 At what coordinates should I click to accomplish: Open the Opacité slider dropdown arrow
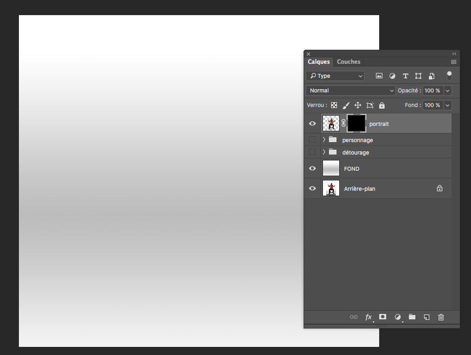point(448,91)
